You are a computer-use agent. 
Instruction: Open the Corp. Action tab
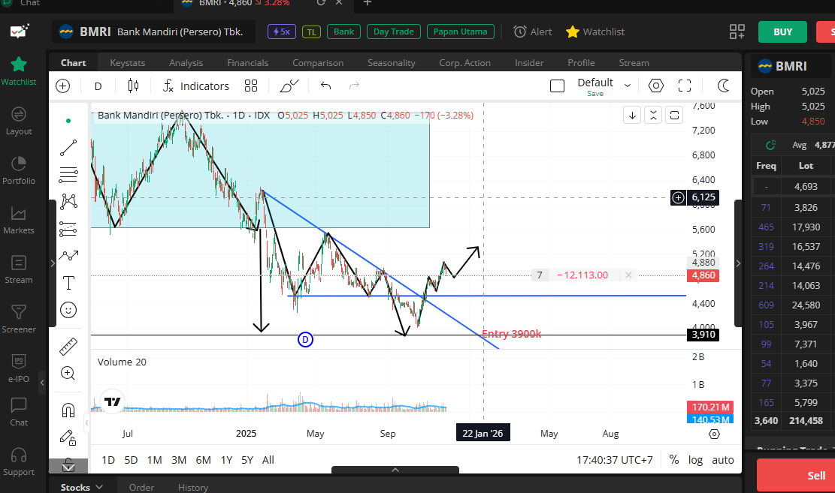click(x=465, y=63)
